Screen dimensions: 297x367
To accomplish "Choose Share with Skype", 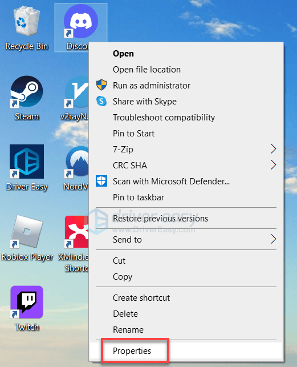I will 186,102.
